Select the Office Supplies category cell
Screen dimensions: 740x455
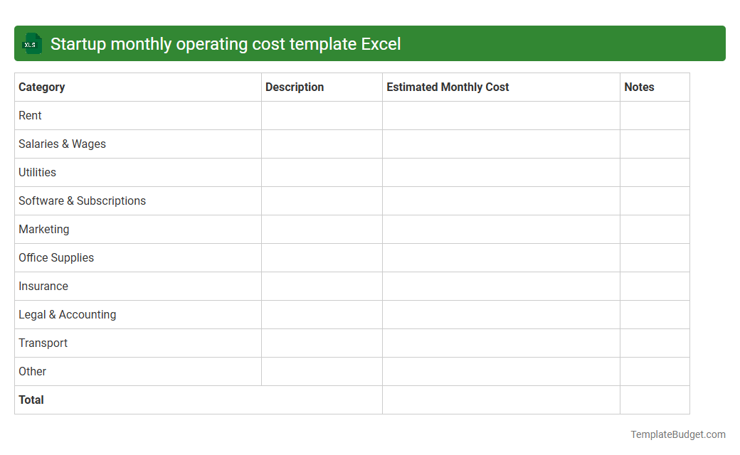coord(56,257)
